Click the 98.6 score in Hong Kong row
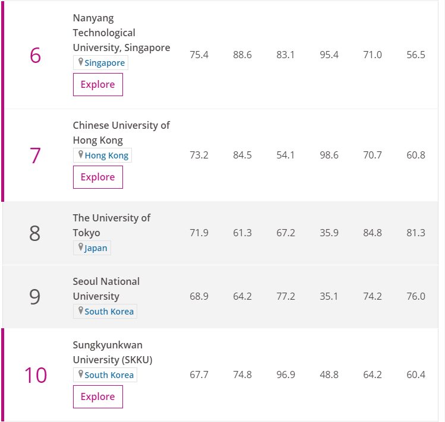Image resolution: width=445 pixels, height=422 pixels. tap(329, 156)
